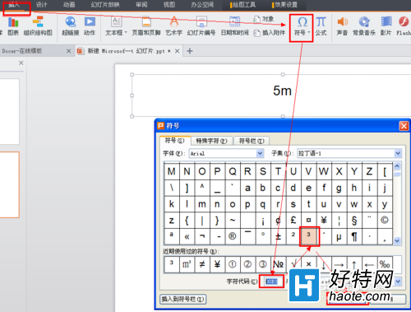Select superscript 2 in symbol grid
Viewport: 411px width, 312px height.
tap(293, 235)
